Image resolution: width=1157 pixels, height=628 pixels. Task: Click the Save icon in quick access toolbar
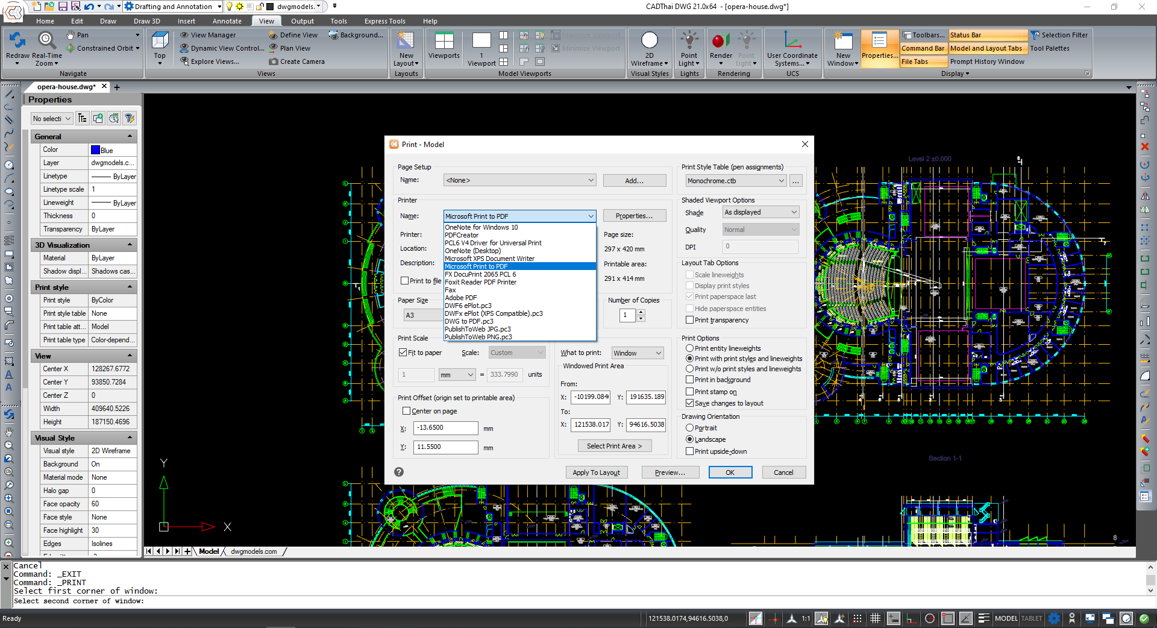[x=63, y=6]
